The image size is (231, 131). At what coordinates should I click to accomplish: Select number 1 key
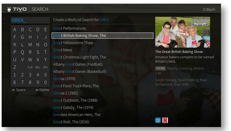click(x=15, y=75)
